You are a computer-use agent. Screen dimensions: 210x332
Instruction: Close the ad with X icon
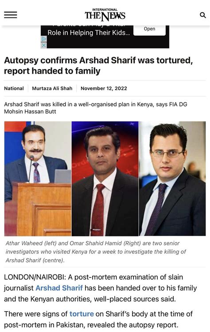click(43, 45)
